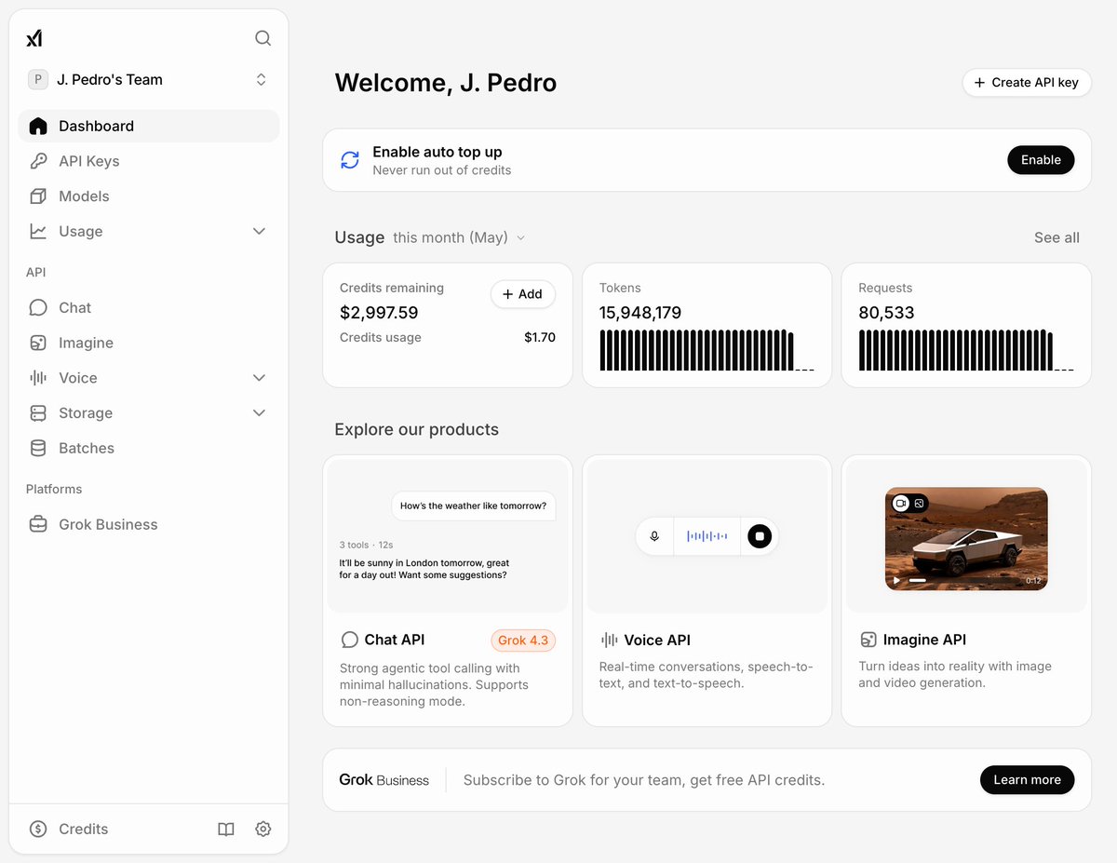The width and height of the screenshot is (1117, 863).
Task: Click the Imagine sidebar icon
Action: tap(38, 343)
